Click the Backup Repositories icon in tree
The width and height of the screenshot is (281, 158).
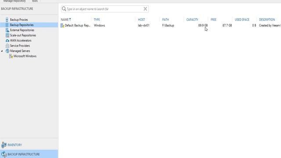point(7,25)
